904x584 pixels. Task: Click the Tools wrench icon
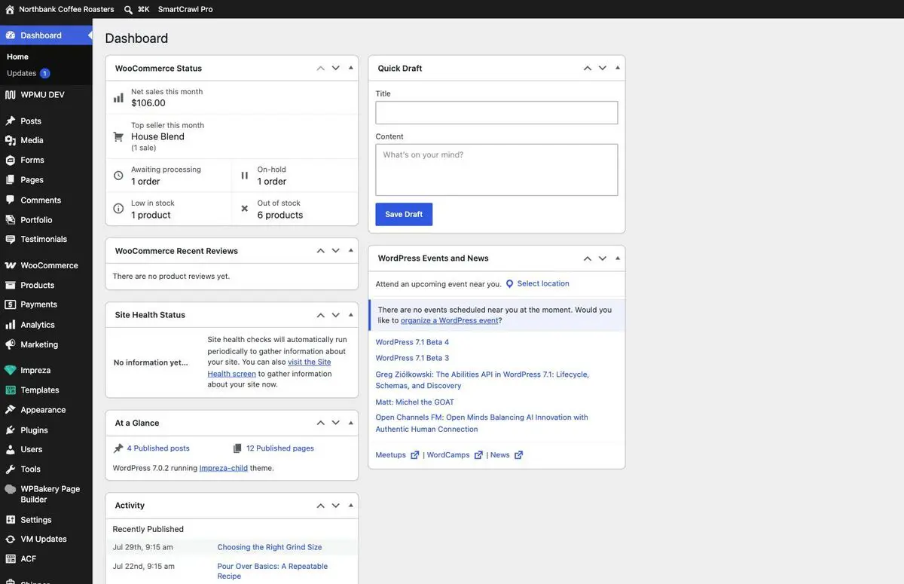[10, 469]
